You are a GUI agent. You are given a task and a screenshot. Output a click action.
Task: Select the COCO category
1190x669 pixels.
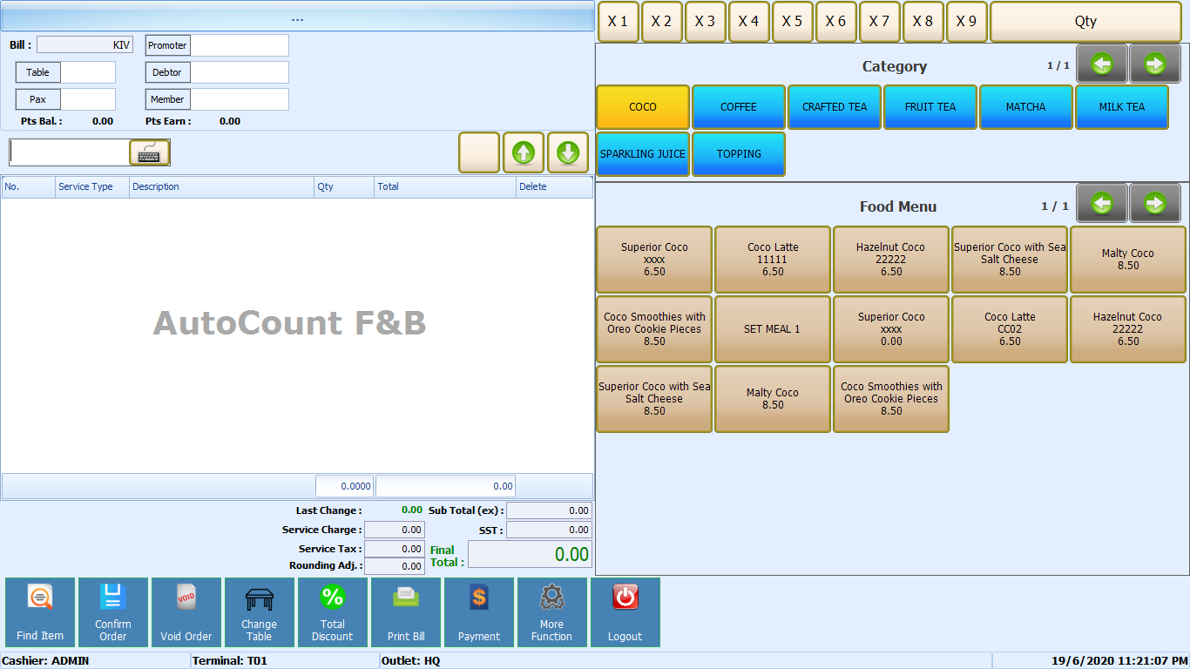coord(643,107)
